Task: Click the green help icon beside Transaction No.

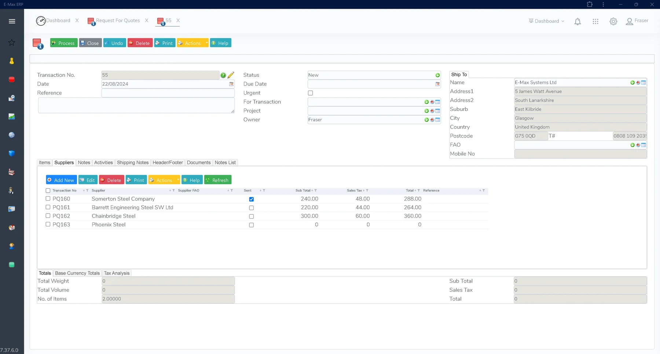Action: 223,75
